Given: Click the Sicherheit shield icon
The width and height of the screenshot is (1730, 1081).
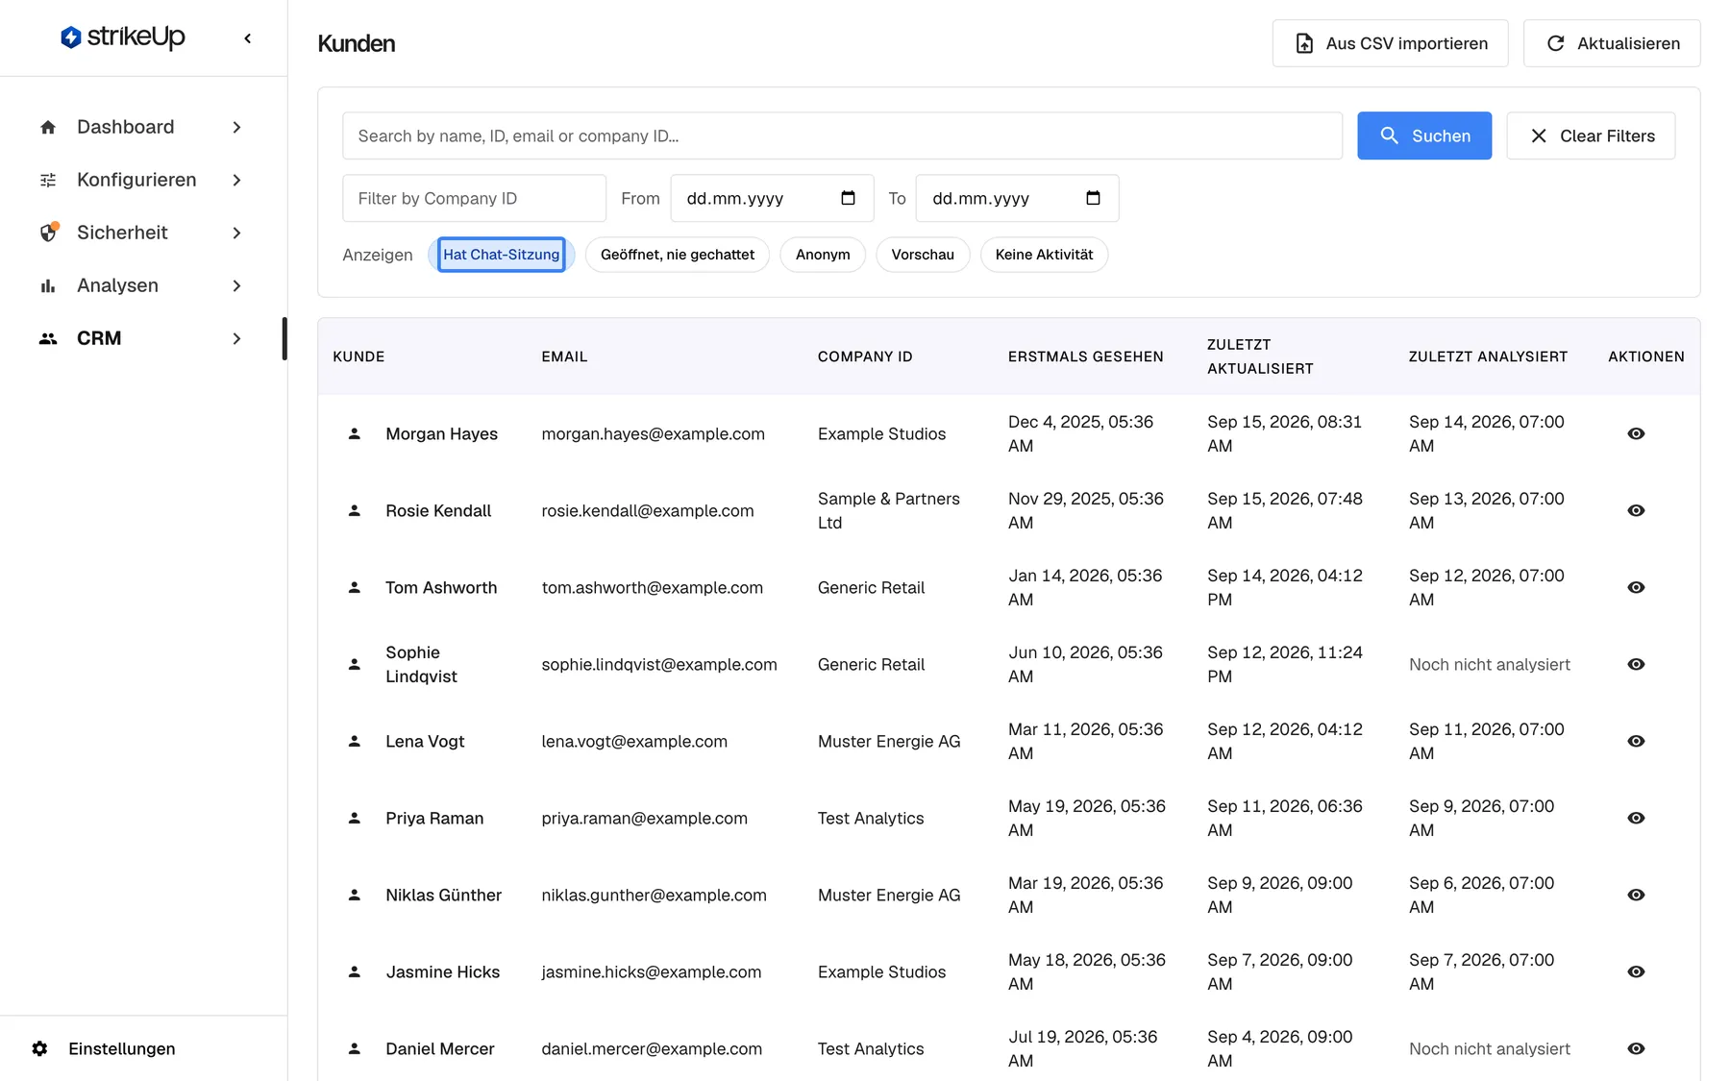Looking at the screenshot, I should click(48, 233).
